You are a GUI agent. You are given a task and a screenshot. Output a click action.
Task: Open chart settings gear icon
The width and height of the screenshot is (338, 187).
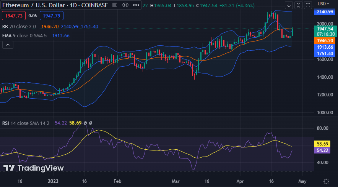tap(327, 181)
